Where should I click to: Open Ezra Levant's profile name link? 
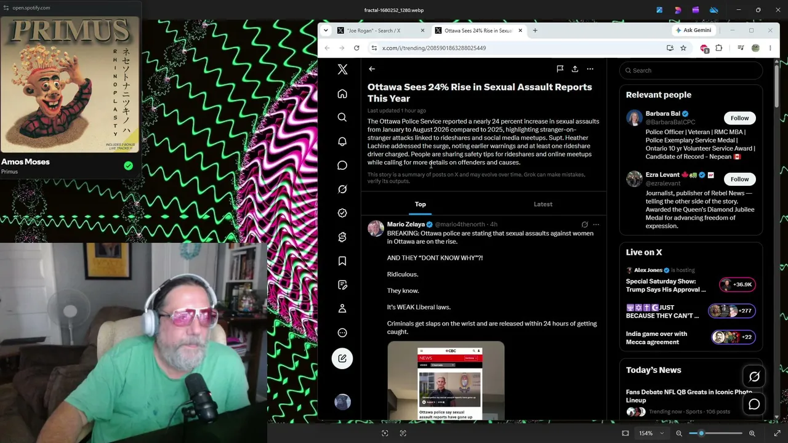662,175
